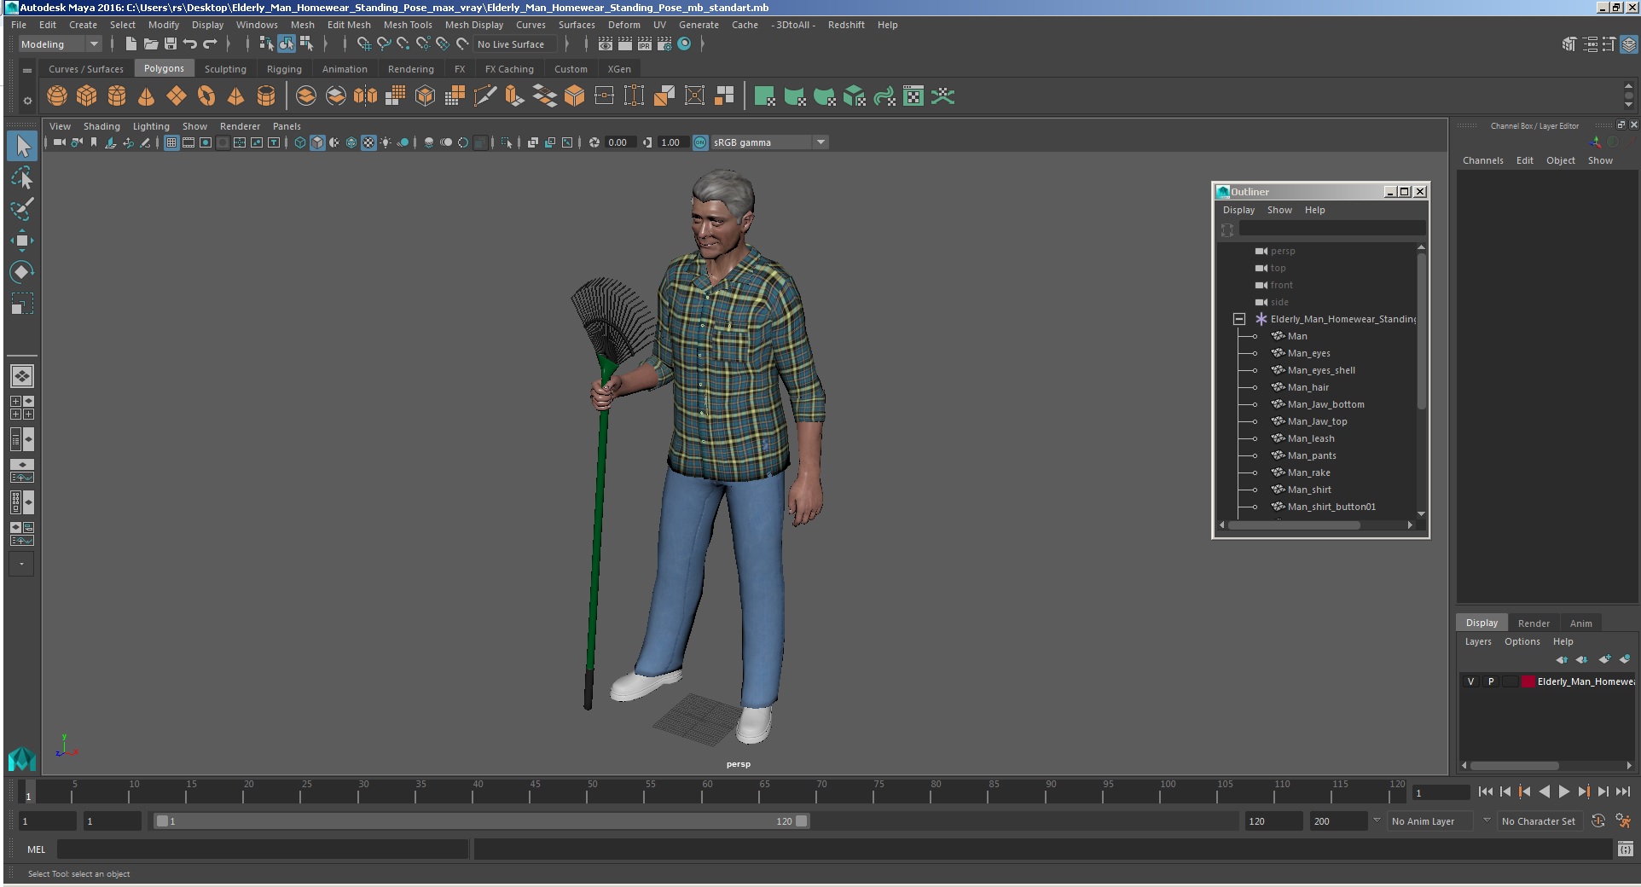The width and height of the screenshot is (1641, 887).
Task: Create a polygon cube from shelf
Action: [x=87, y=96]
